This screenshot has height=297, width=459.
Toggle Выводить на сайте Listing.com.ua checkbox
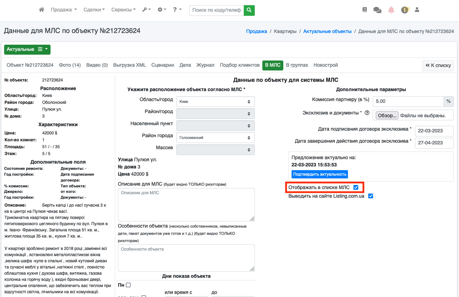coord(371,196)
